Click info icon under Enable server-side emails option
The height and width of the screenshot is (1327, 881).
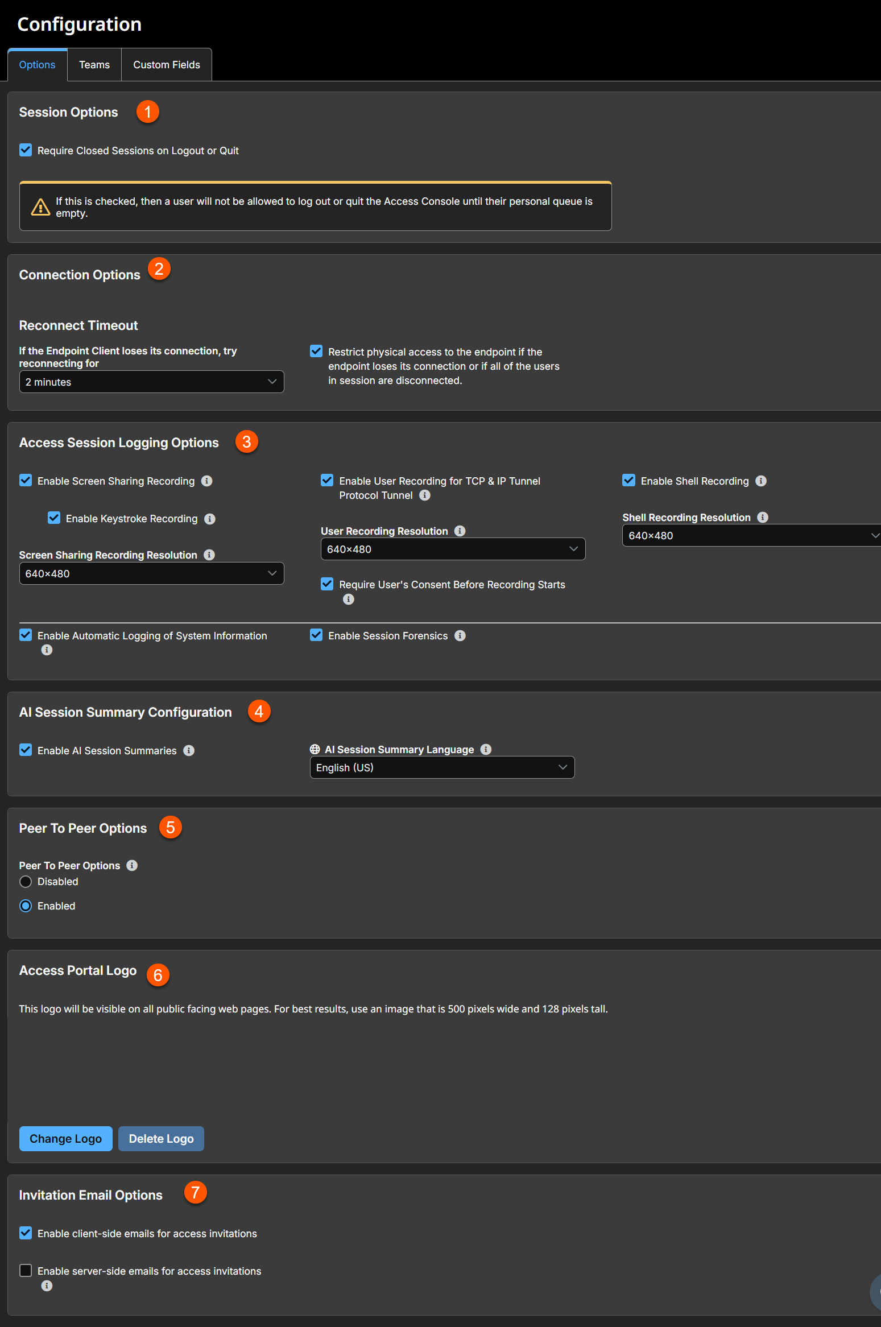(47, 1285)
